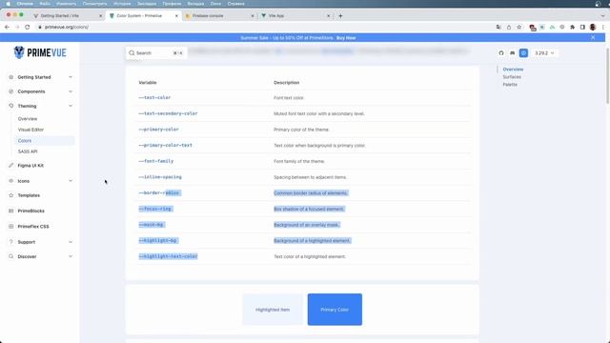The width and height of the screenshot is (610, 343).
Task: Open the Theming Overview page
Action: (x=28, y=118)
